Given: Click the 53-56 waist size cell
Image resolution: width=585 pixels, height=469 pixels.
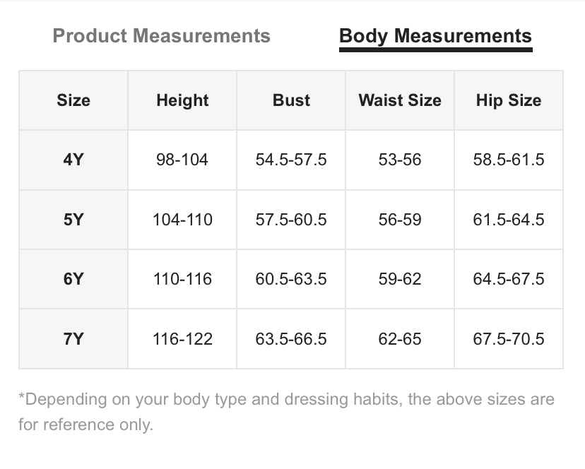Looking at the screenshot, I should pyautogui.click(x=400, y=160).
